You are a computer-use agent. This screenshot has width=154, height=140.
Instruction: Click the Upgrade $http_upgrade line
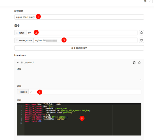[x=46, y=117]
